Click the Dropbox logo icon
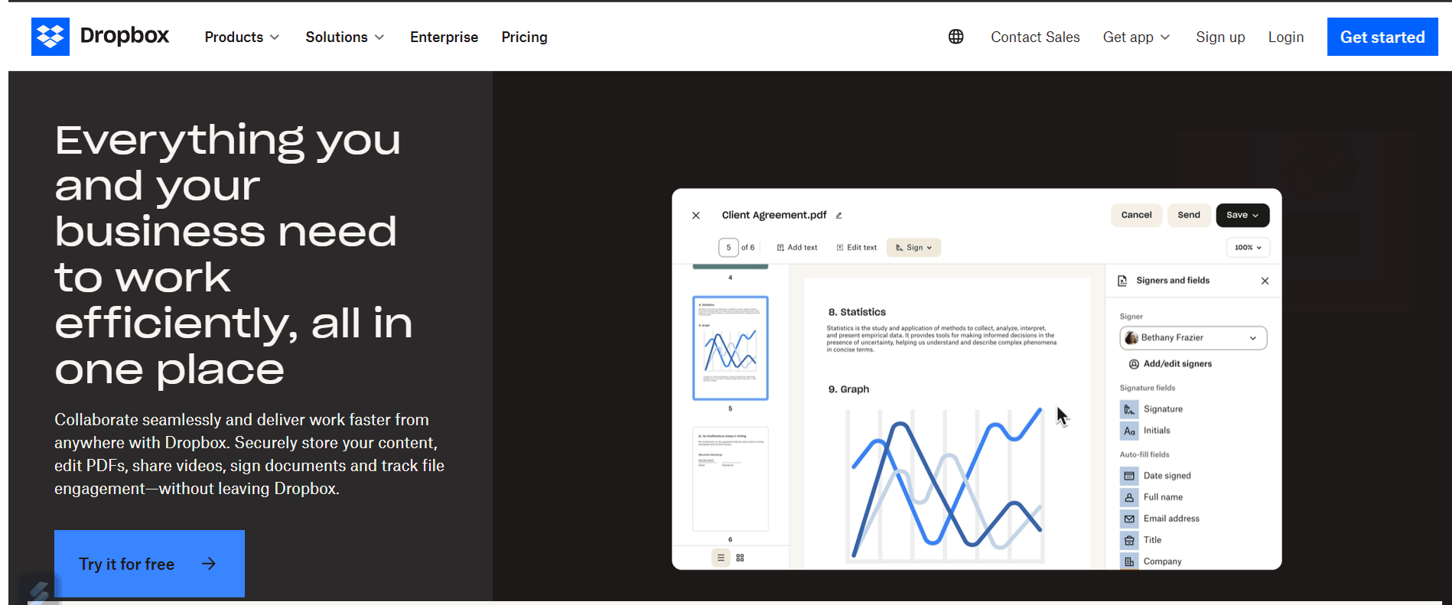Screen dimensions: 1452x605 click(x=50, y=37)
